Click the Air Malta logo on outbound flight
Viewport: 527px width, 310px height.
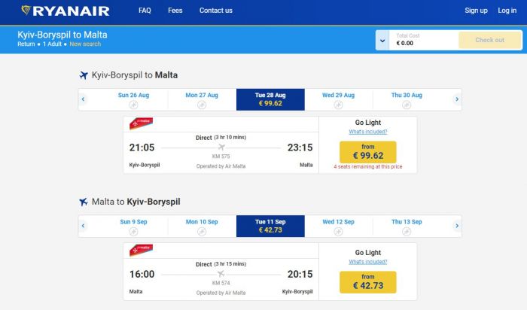pos(142,123)
